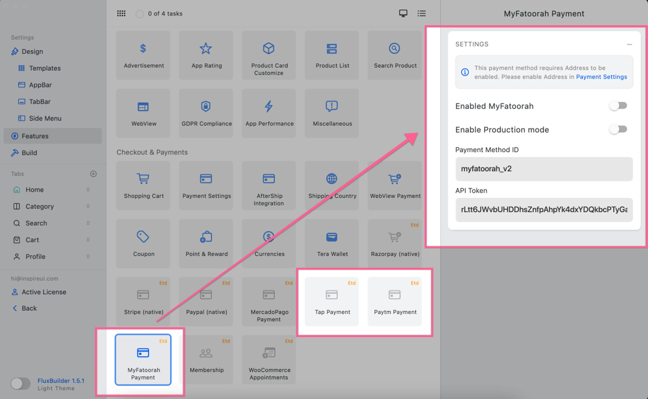The image size is (648, 399).
Task: Open the Advertisement feature card
Action: 143,55
